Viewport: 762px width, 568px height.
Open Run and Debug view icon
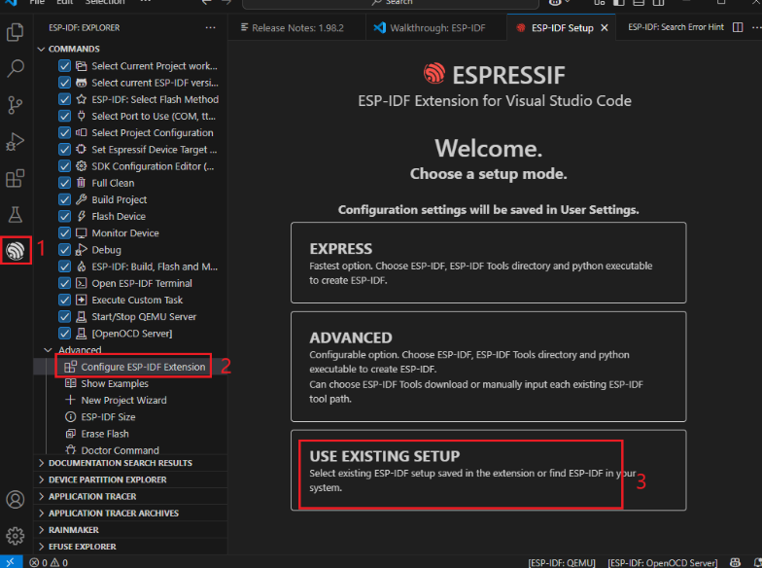click(16, 142)
